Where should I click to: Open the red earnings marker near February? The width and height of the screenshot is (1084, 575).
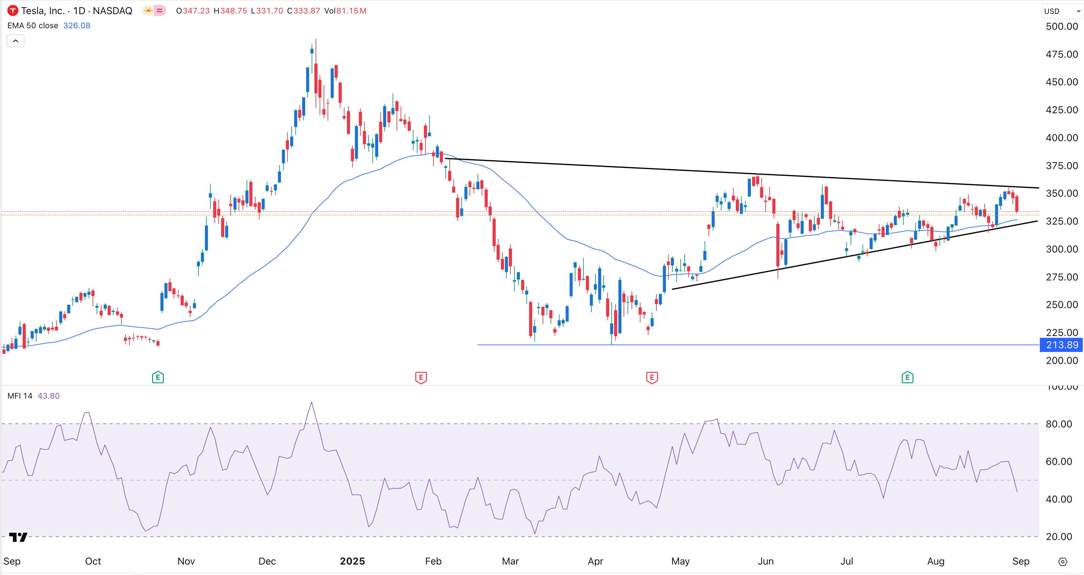click(421, 377)
